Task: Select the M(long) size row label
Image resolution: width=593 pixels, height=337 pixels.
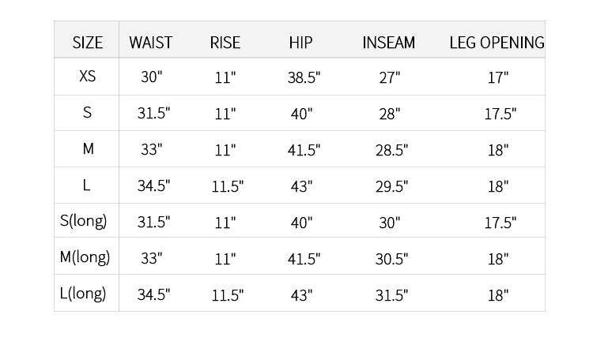Action: [85, 257]
